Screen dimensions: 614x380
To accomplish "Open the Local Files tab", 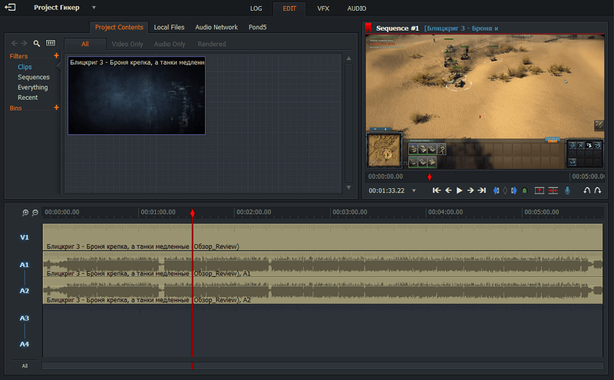I will [x=169, y=27].
